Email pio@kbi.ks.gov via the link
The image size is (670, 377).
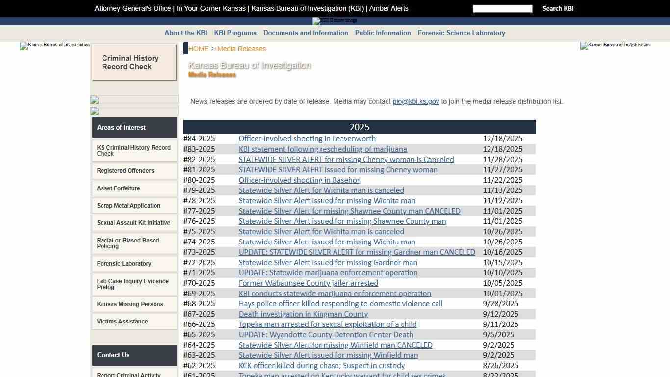pos(415,101)
